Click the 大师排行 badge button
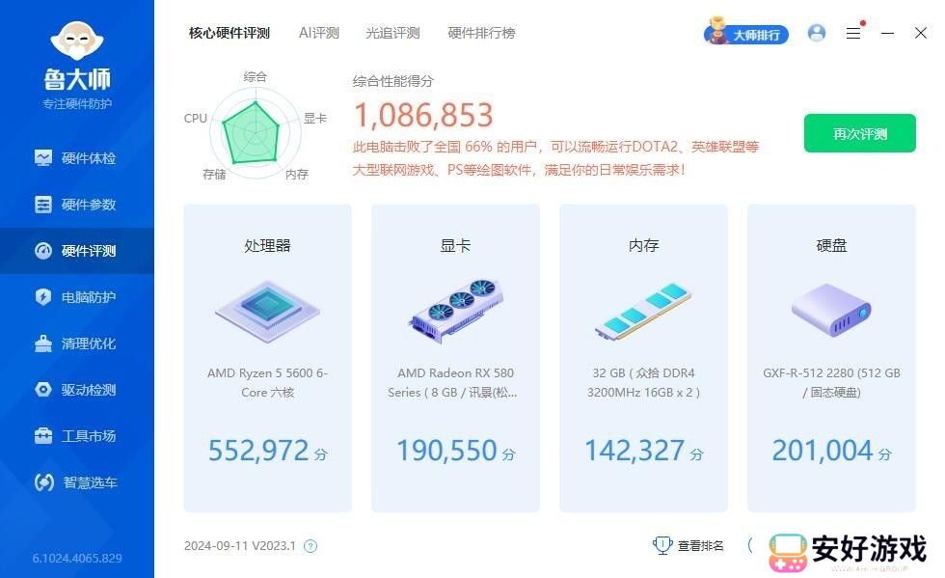The image size is (945, 578). click(746, 34)
